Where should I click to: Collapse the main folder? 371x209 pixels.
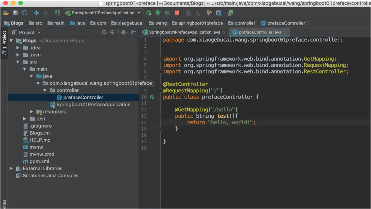tap(25, 69)
